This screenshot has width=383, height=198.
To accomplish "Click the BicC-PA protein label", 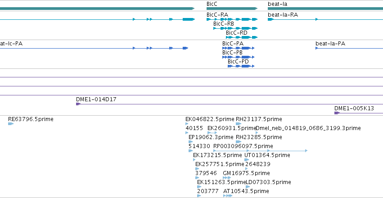I will (x=233, y=44).
